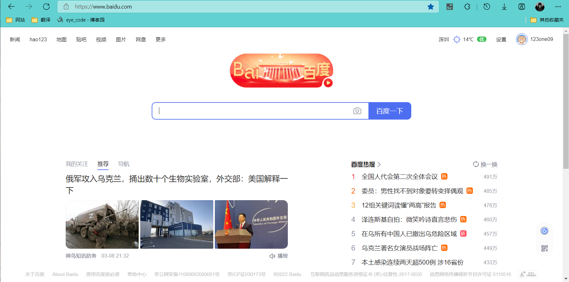Viewport: 569px width, 282px height.
Task: Switch to the 导航 tab
Action: [x=124, y=164]
